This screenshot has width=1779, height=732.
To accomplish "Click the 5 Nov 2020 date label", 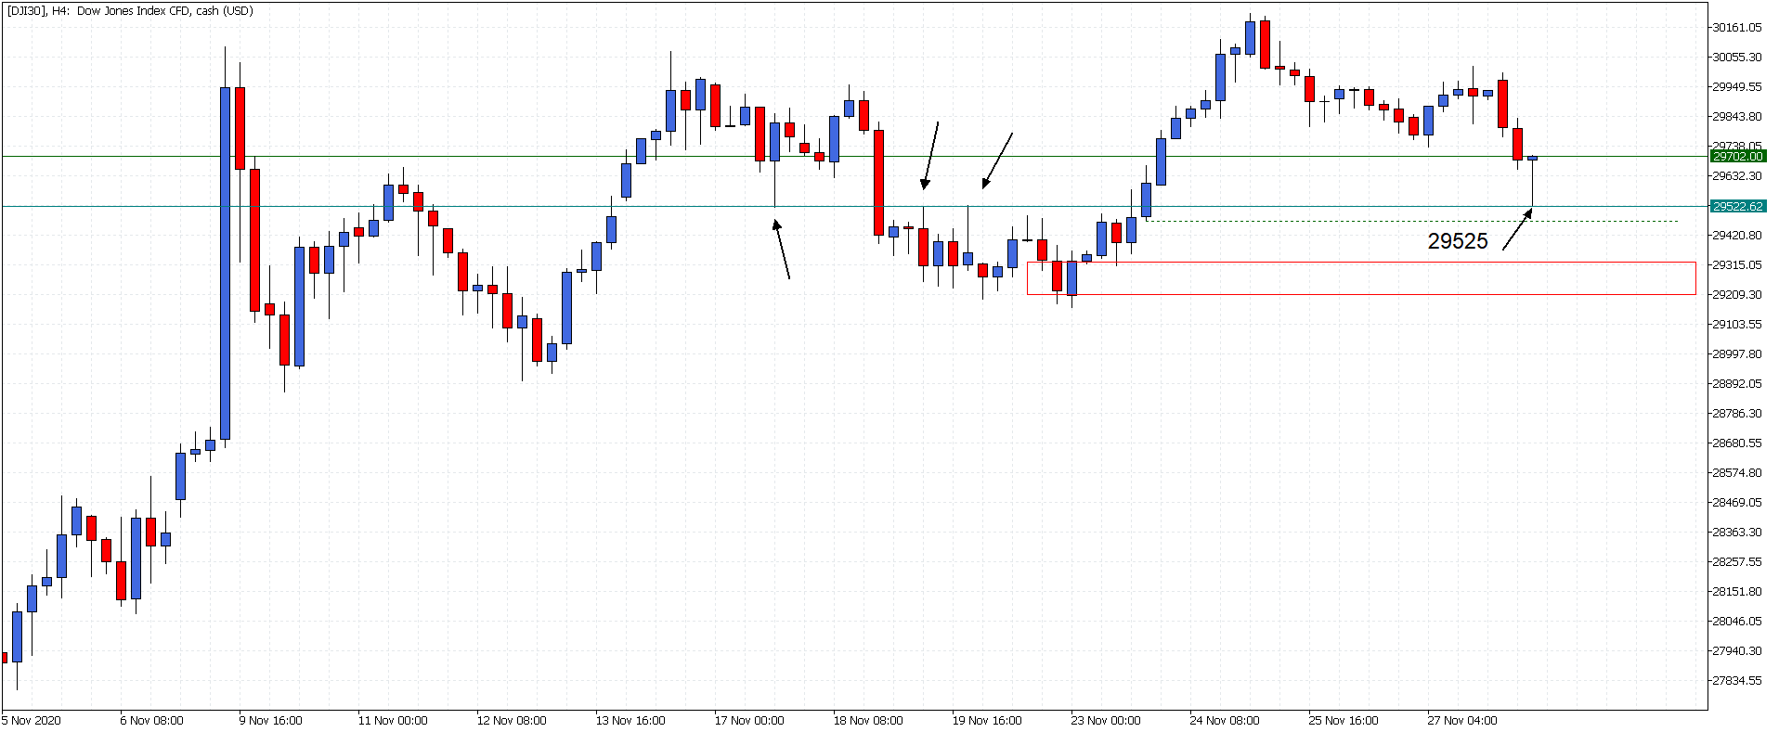I will [x=32, y=720].
